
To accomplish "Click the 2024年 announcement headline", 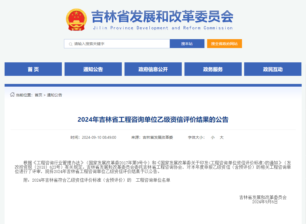I will pyautogui.click(x=153, y=120).
